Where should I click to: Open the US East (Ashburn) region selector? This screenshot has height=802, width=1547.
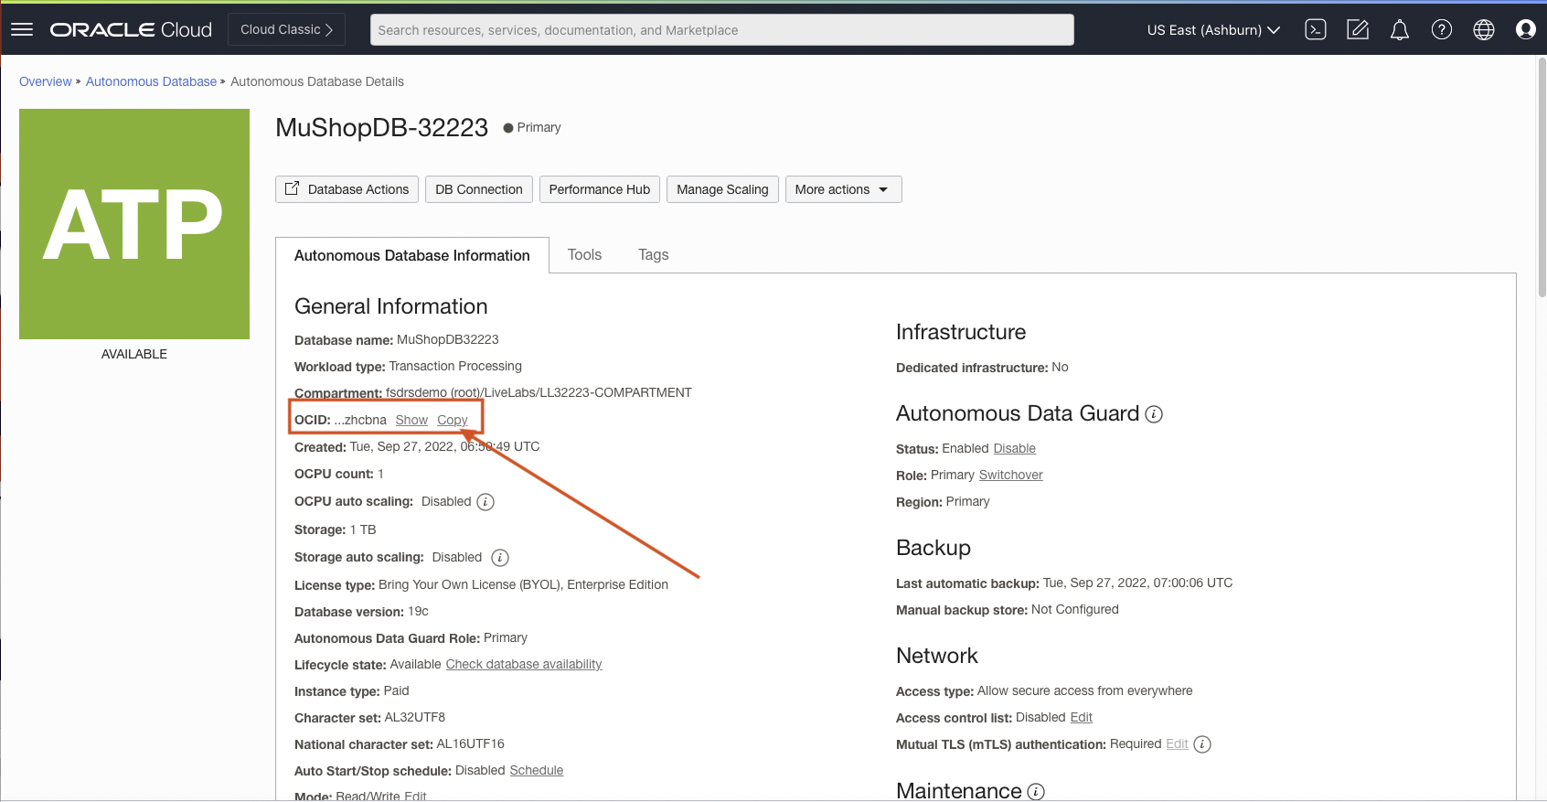tap(1213, 30)
